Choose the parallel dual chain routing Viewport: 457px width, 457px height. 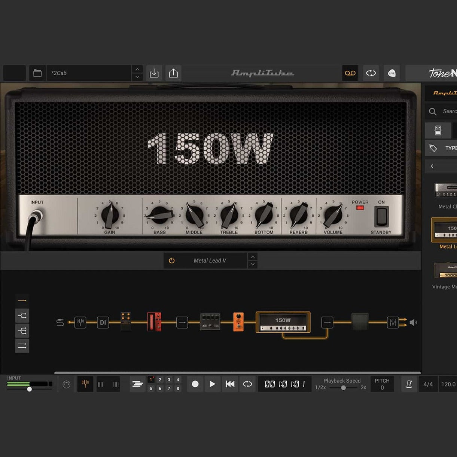click(22, 346)
